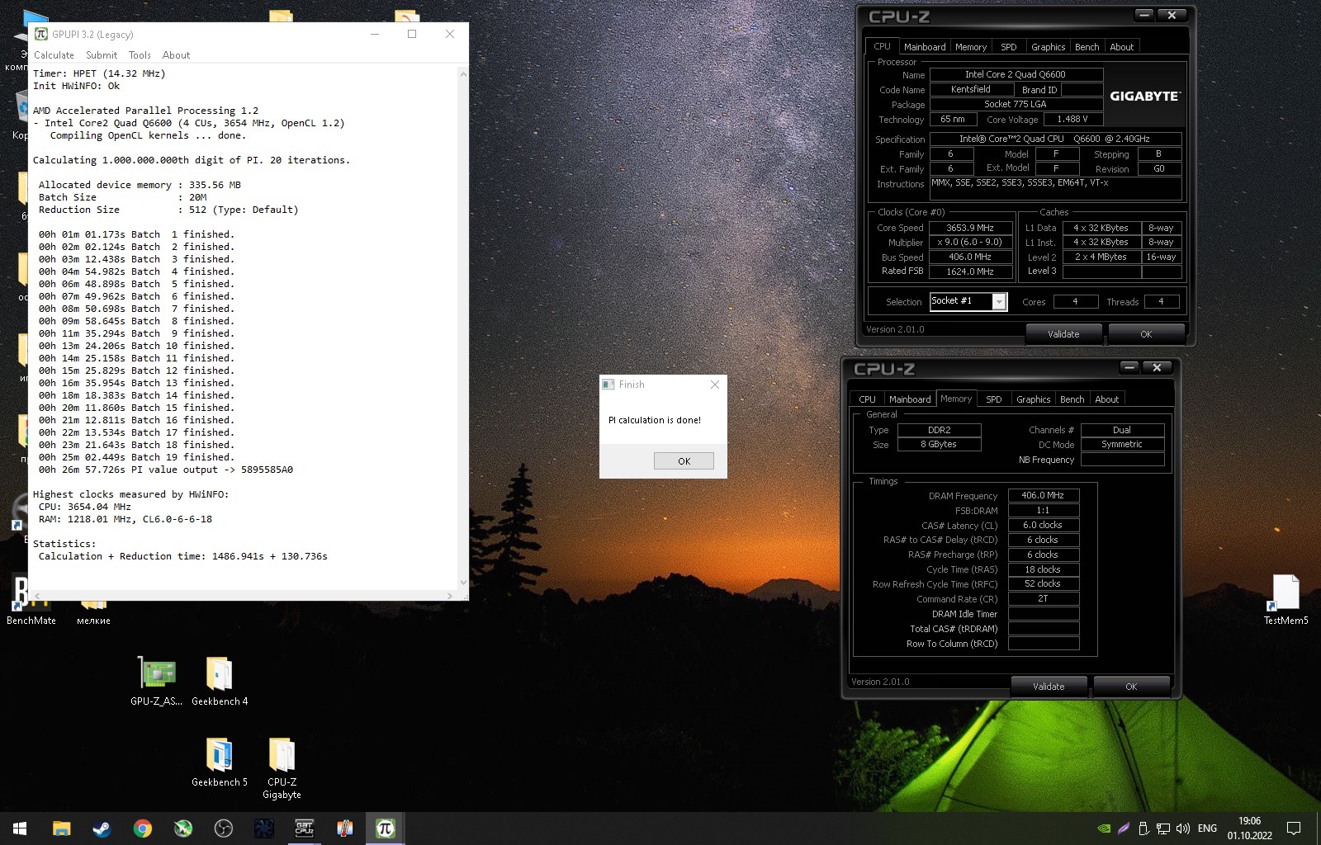This screenshot has height=845, width=1321.
Task: Click the green jet icon on the taskbar
Action: click(x=182, y=828)
